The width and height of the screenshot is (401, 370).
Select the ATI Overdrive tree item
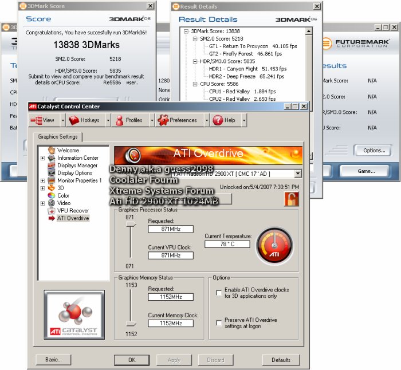(x=73, y=218)
